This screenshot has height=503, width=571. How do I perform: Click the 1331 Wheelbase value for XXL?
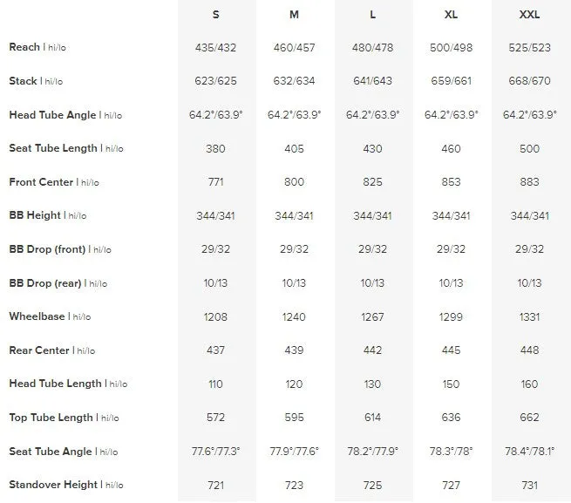pyautogui.click(x=529, y=316)
